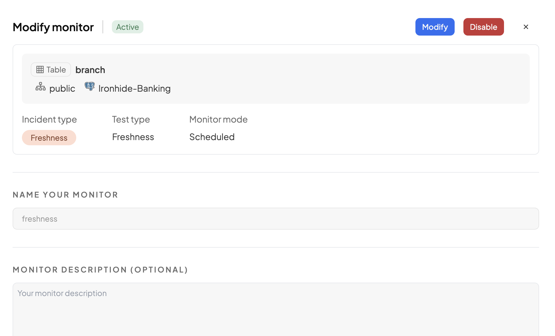Click into the monitor description textarea
555x336 pixels.
pyautogui.click(x=276, y=309)
